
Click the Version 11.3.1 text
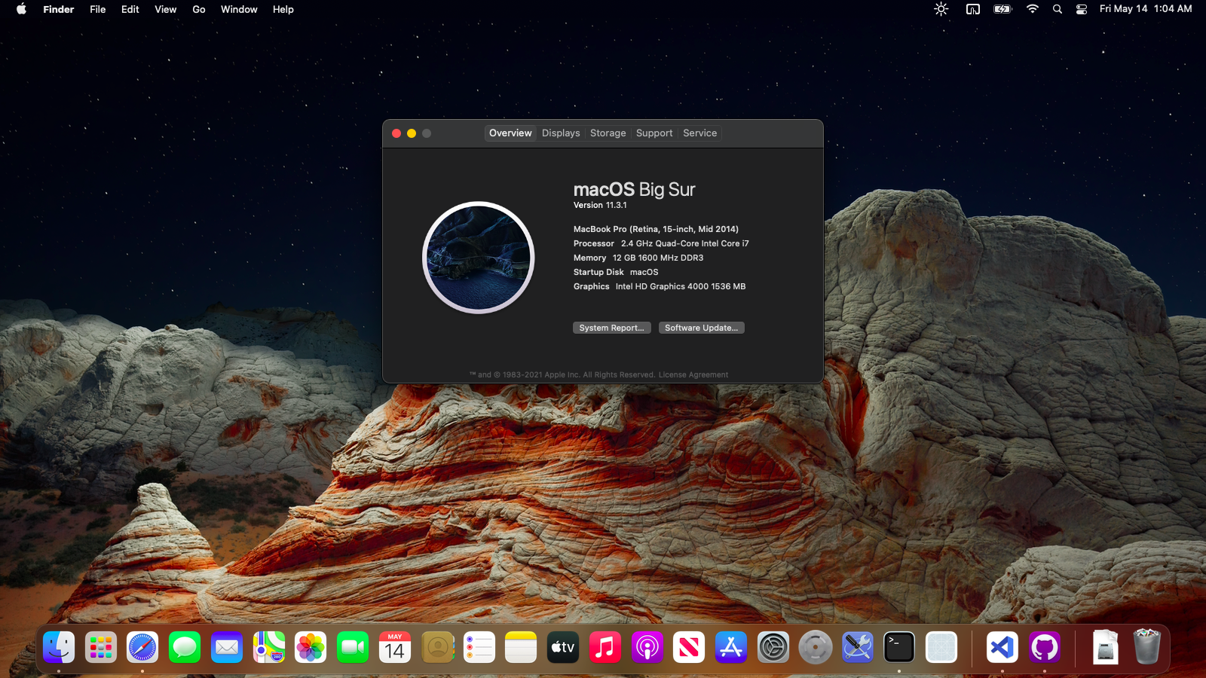(600, 205)
